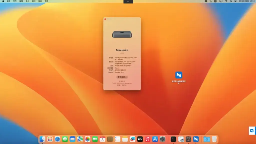Select the 'Macos' startup disk value

(117, 68)
